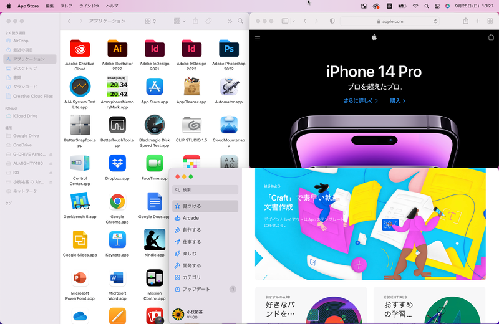Viewport: 499px width, 324px height.
Task: Eject G-DRIVE Armor volume in sidebar
Action: coord(51,154)
